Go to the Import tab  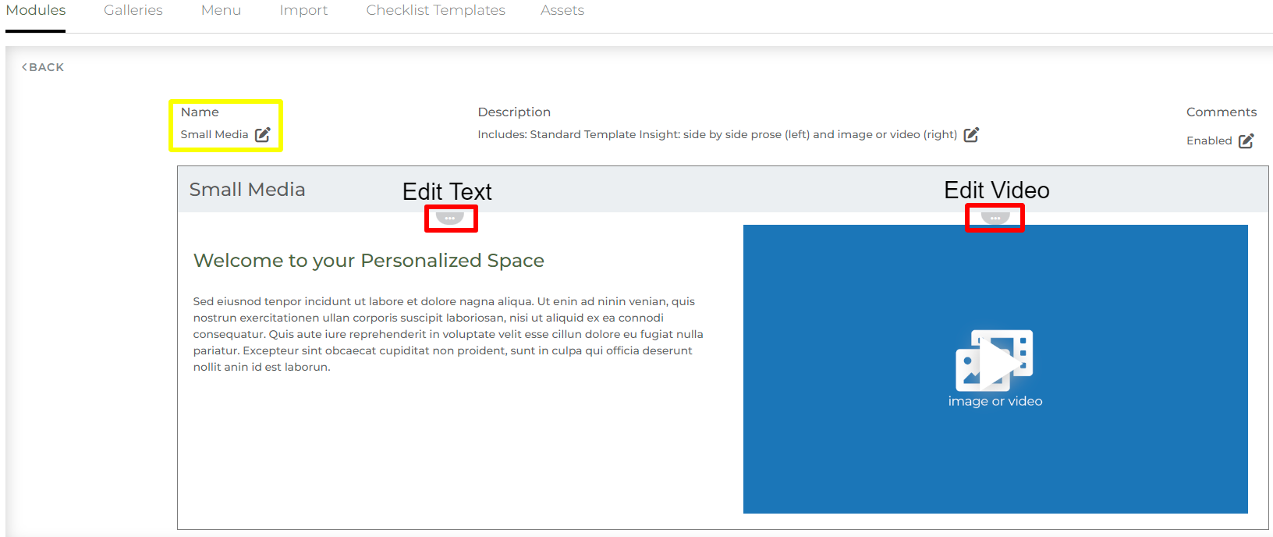[303, 10]
